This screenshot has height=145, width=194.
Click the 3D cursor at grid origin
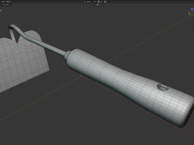82,76
